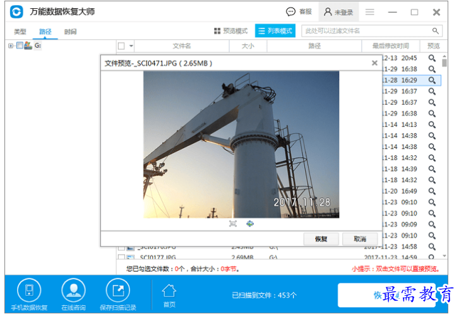
Task: Open 在线咨询 online consultation
Action: tap(73, 294)
